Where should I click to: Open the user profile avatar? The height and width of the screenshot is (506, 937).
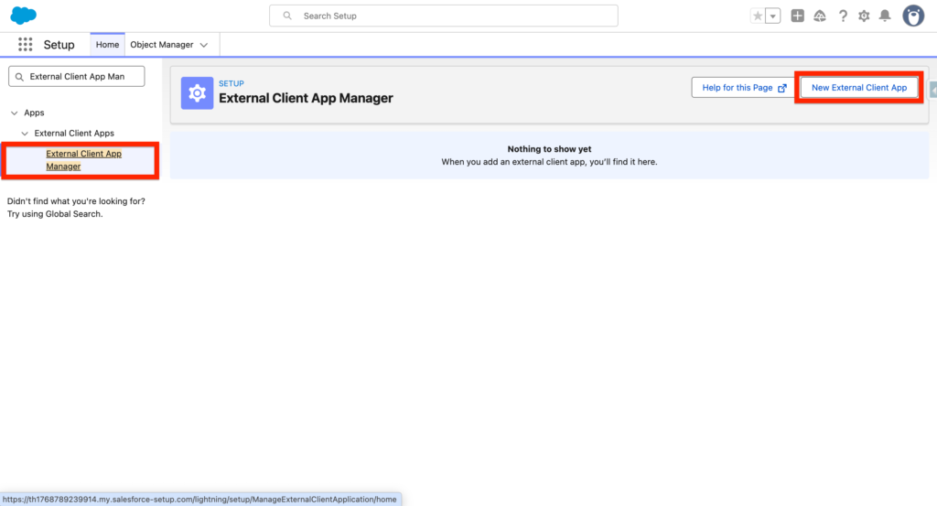[913, 16]
